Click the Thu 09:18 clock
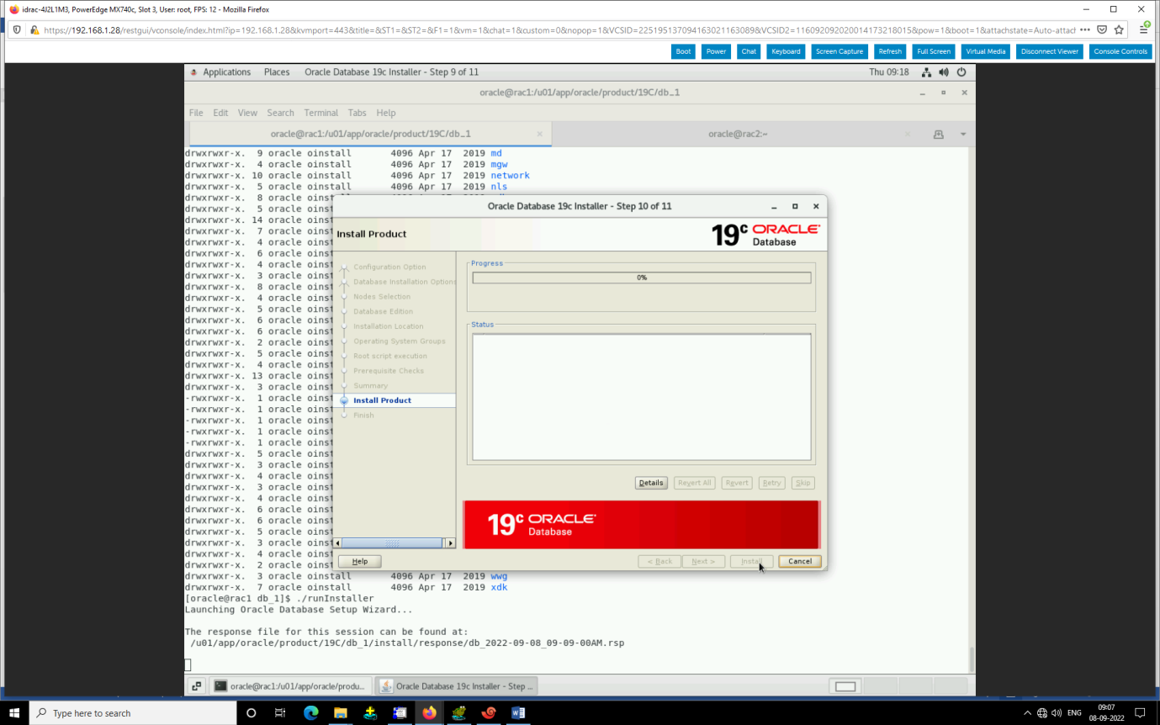The height and width of the screenshot is (725, 1160). click(889, 72)
